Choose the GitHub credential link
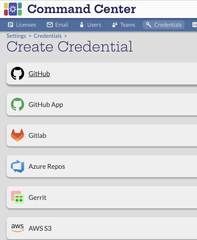 tap(39, 74)
